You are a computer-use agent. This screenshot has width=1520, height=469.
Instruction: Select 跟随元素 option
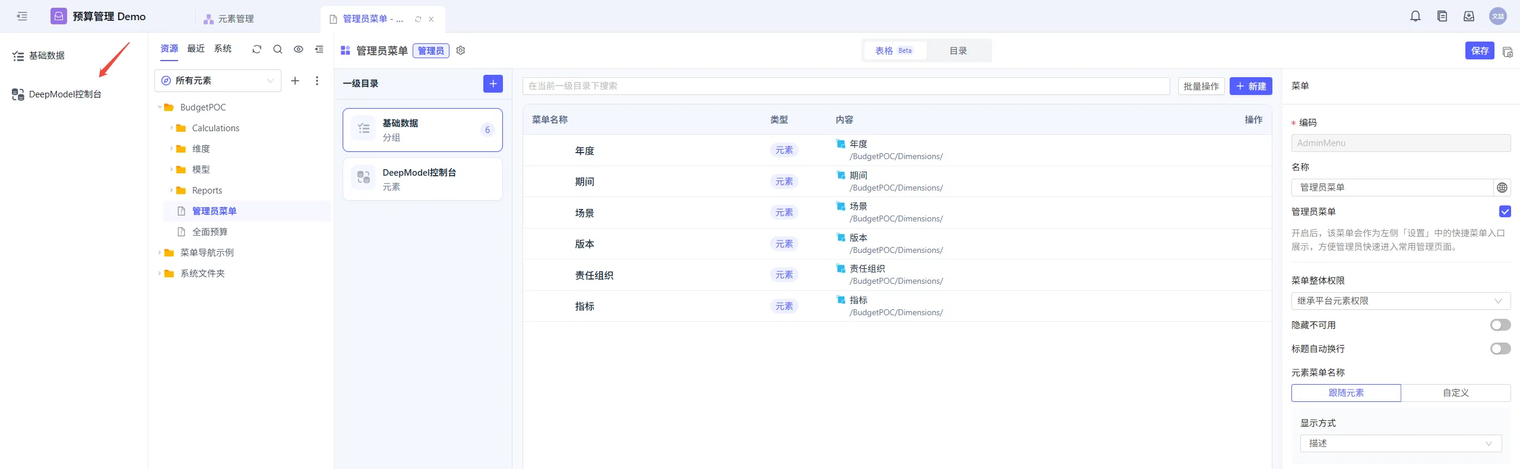[x=1346, y=393]
